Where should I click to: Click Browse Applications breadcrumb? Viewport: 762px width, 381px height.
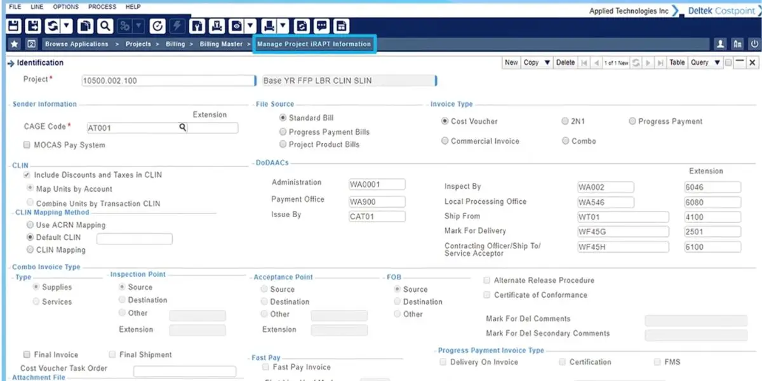(77, 44)
